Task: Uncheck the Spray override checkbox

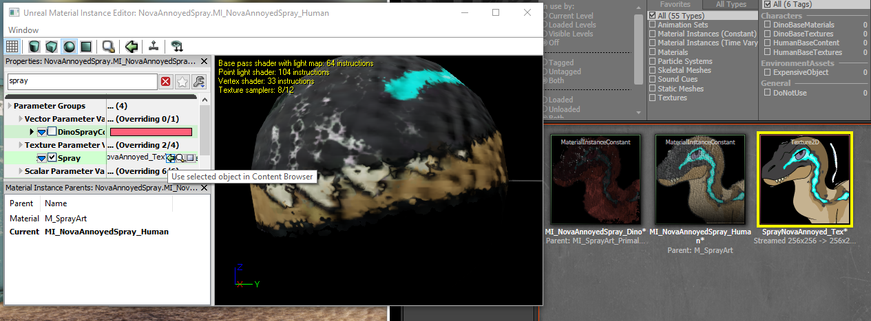Action: (x=52, y=157)
